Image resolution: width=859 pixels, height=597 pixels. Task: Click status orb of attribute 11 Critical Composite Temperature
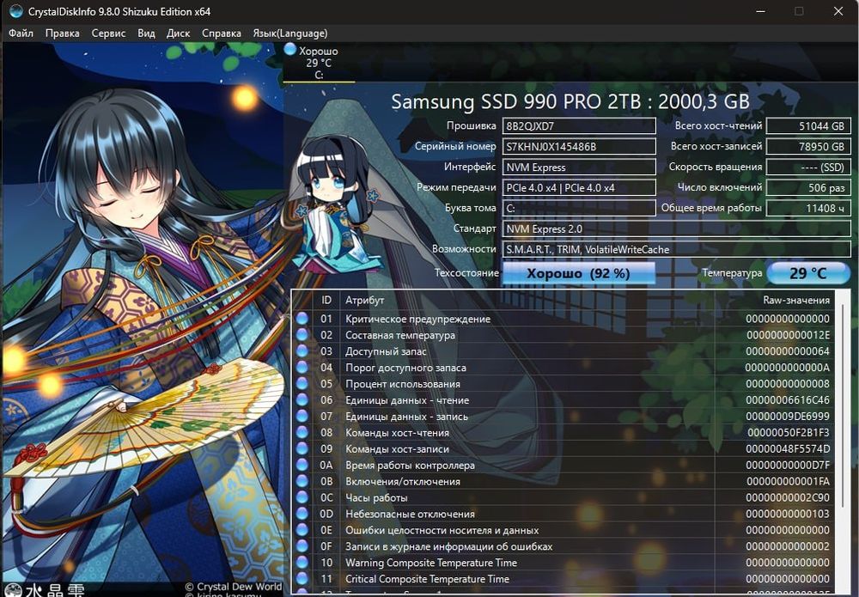tap(302, 578)
